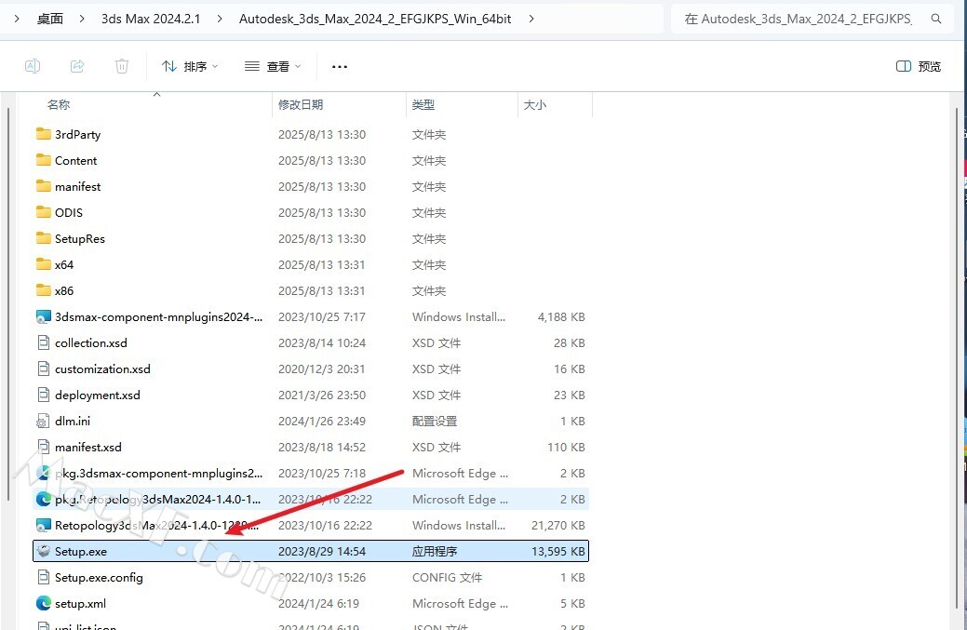The image size is (967, 630).
Task: Go to 3ds Max 2024.2.1 breadcrumb
Action: coord(151,20)
